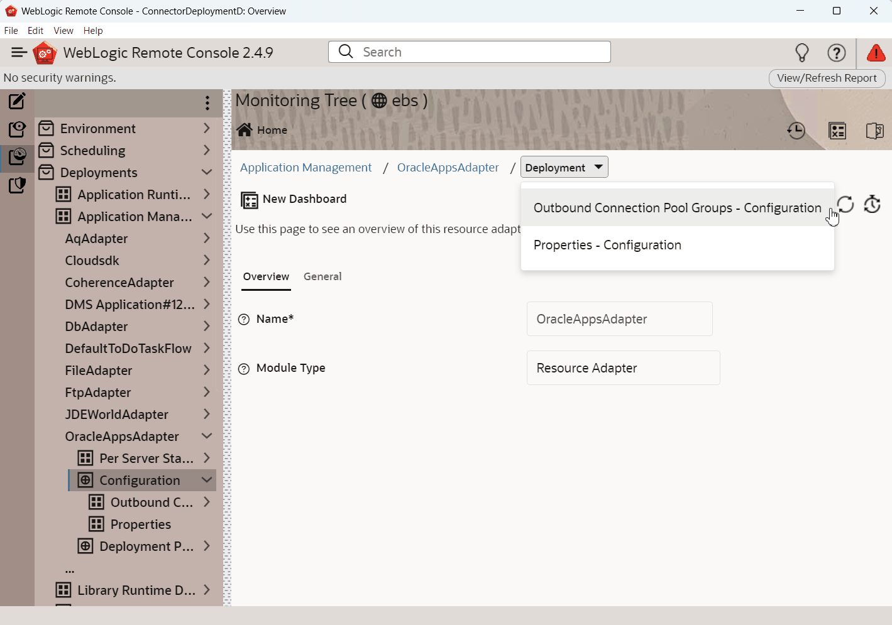Select the Properties tree item
The width and height of the screenshot is (892, 625).
click(x=141, y=524)
